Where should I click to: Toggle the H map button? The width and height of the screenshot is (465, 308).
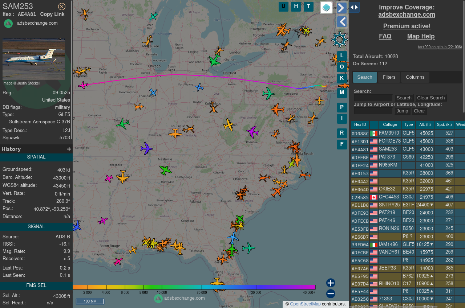(x=296, y=7)
